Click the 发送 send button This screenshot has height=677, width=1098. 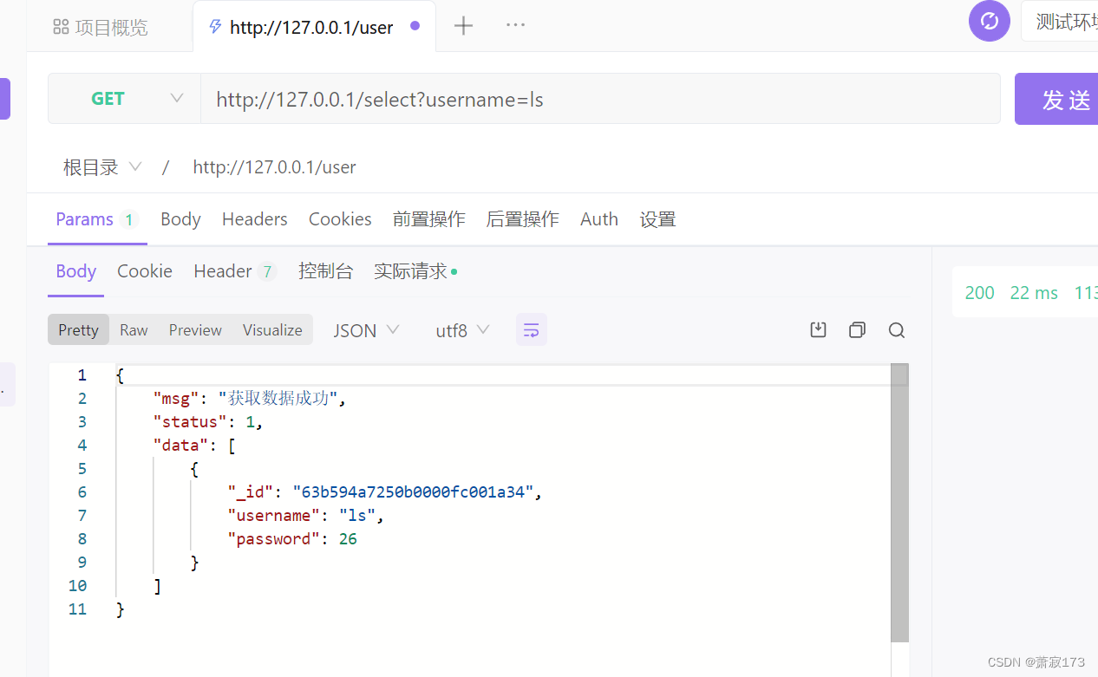click(x=1056, y=99)
